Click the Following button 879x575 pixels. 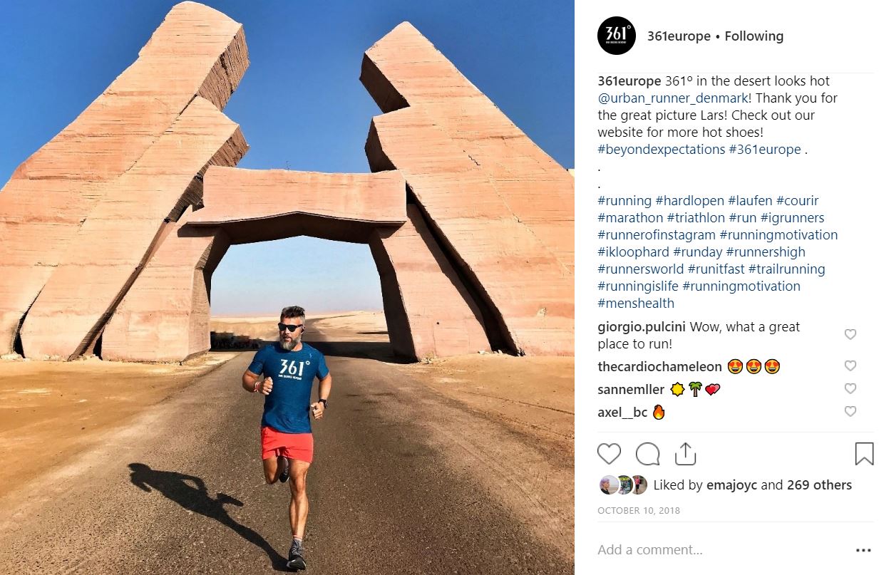(x=754, y=36)
